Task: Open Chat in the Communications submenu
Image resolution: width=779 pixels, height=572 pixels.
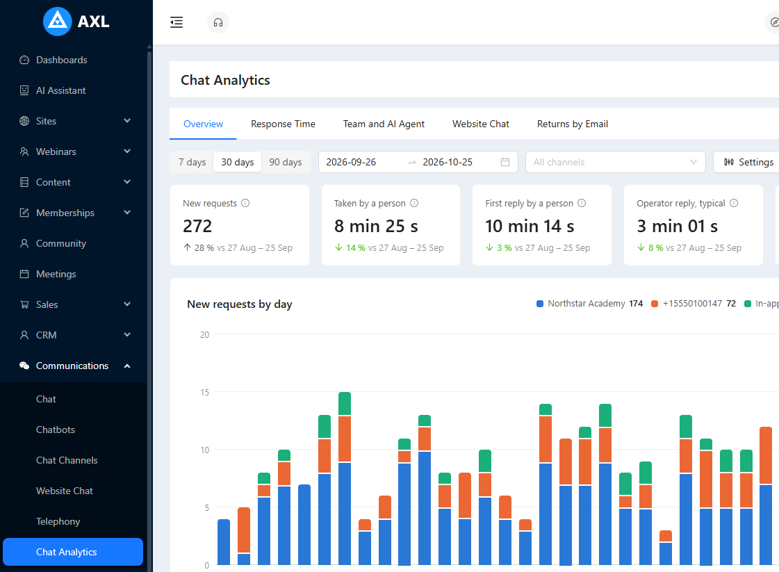Action: 74,399
